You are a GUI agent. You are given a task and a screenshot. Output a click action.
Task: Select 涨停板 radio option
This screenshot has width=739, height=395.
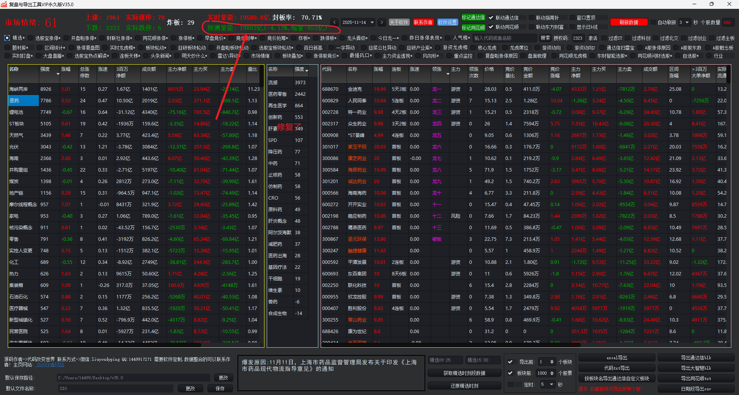173,38
